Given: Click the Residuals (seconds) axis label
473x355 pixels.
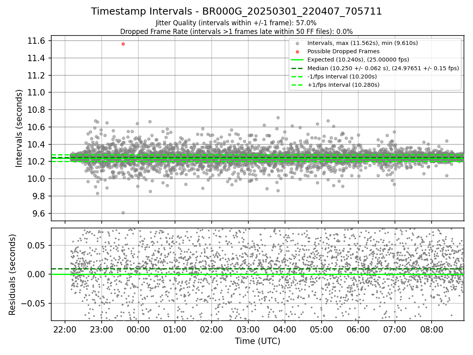Looking at the screenshot, I should (x=13, y=275).
